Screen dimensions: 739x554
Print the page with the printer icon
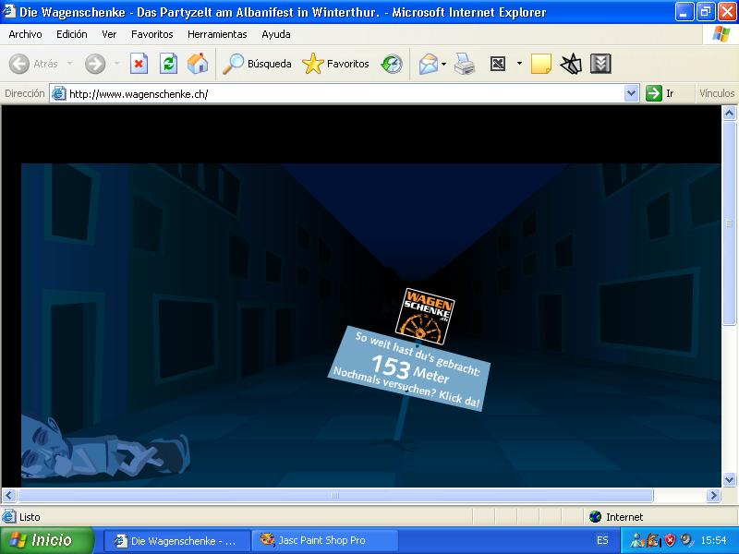pyautogui.click(x=465, y=64)
